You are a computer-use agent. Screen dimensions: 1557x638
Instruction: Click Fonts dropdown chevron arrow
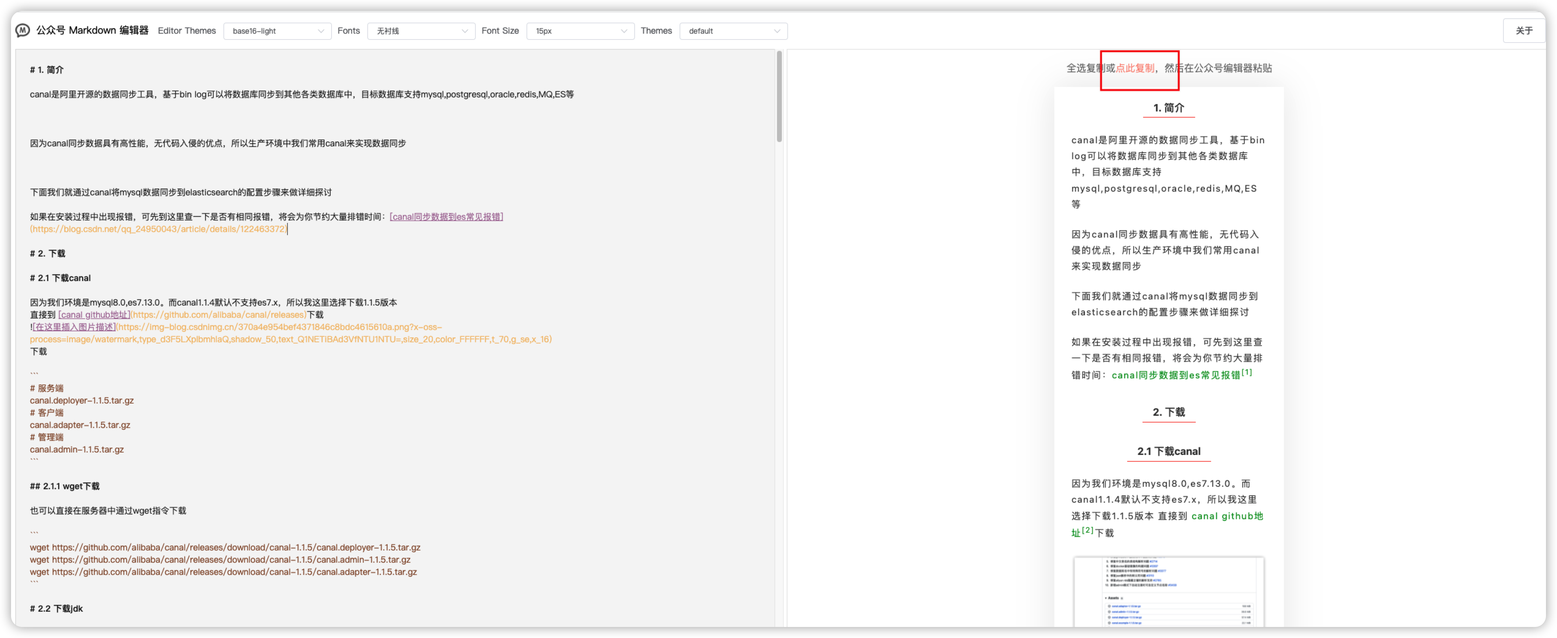465,31
